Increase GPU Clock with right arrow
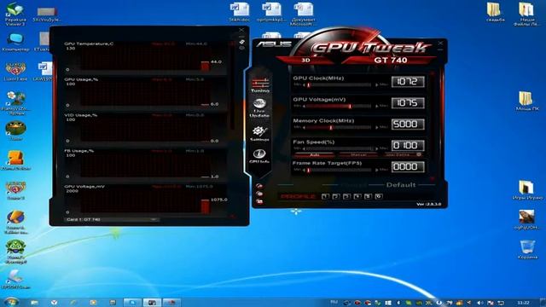The width and height of the screenshot is (546, 307). click(377, 84)
